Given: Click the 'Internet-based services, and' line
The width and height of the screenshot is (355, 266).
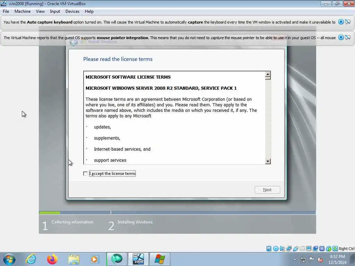Looking at the screenshot, I should pyautogui.click(x=122, y=149).
